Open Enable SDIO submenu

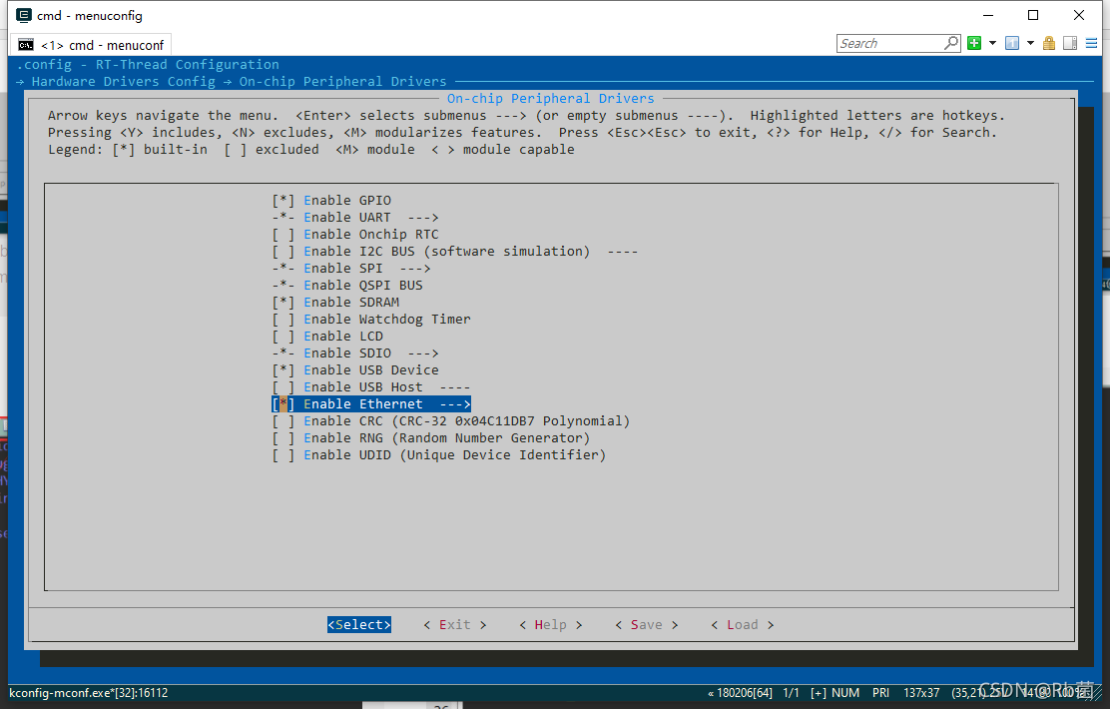355,354
